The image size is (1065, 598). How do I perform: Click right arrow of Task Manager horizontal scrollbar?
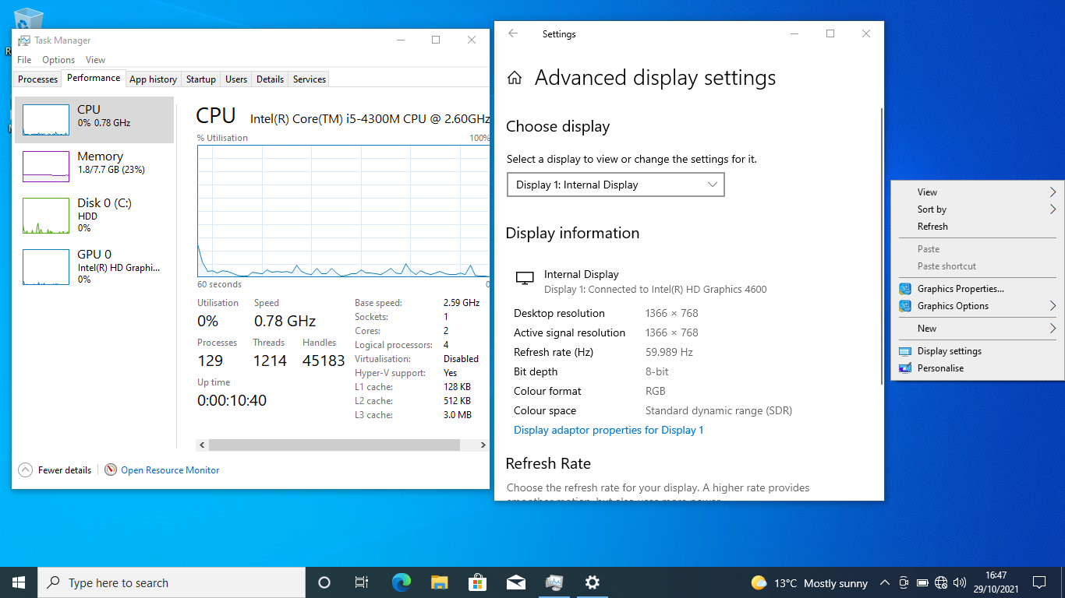[483, 445]
